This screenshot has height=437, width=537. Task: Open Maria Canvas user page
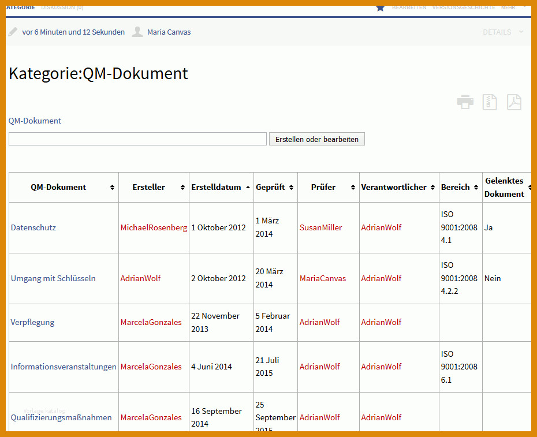point(169,32)
